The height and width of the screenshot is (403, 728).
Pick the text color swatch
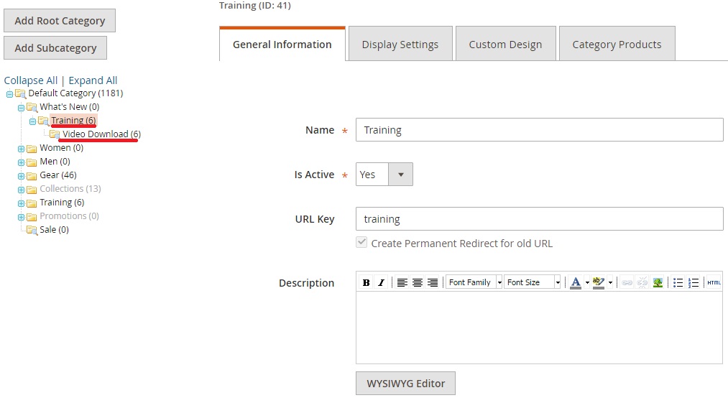[575, 282]
